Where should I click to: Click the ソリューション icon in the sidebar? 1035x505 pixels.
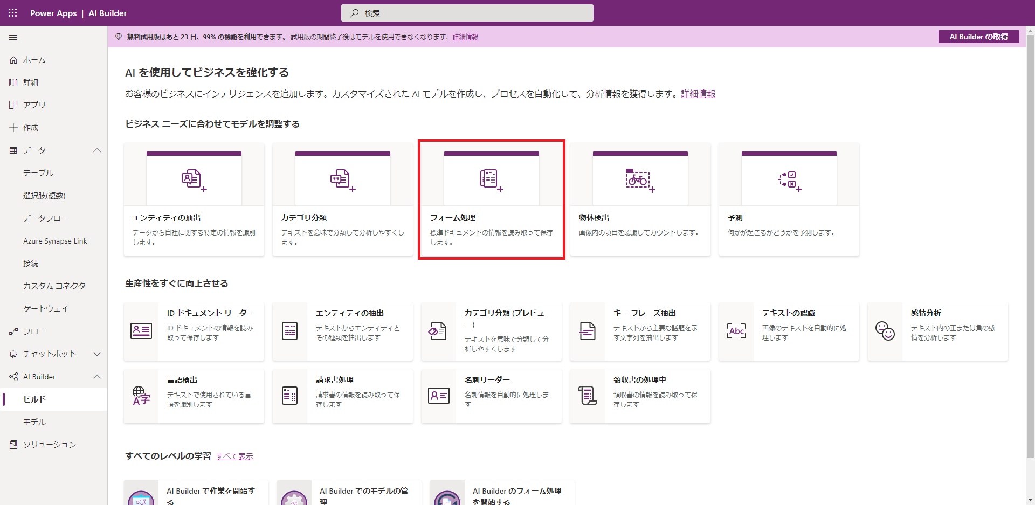pyautogui.click(x=13, y=445)
